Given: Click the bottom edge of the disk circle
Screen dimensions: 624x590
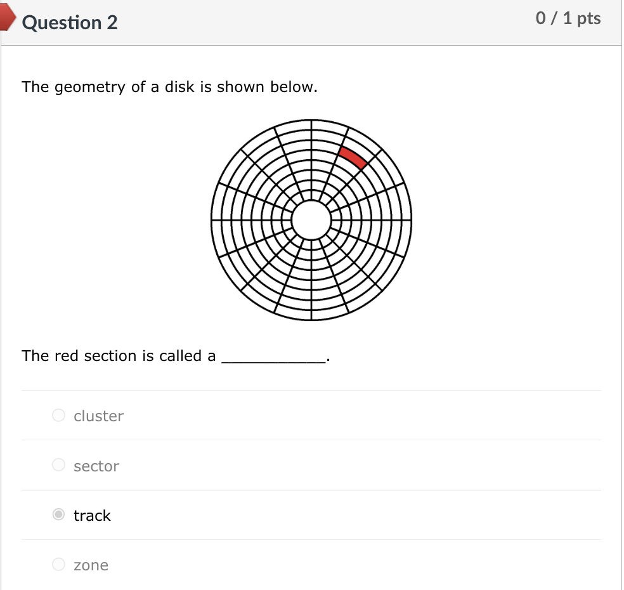Looking at the screenshot, I should click(x=311, y=320).
